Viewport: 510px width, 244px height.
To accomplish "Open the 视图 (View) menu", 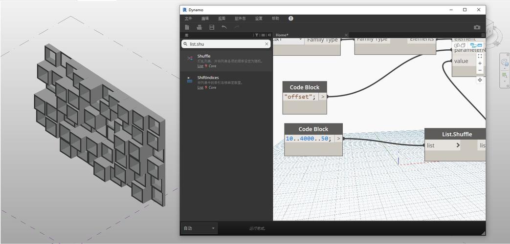I will (222, 19).
